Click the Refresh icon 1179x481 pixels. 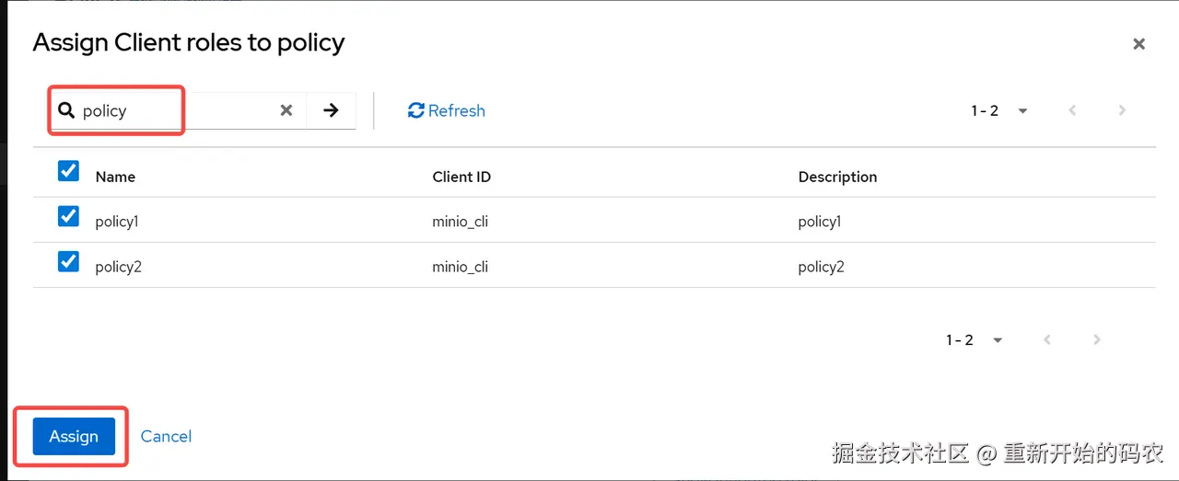(416, 110)
